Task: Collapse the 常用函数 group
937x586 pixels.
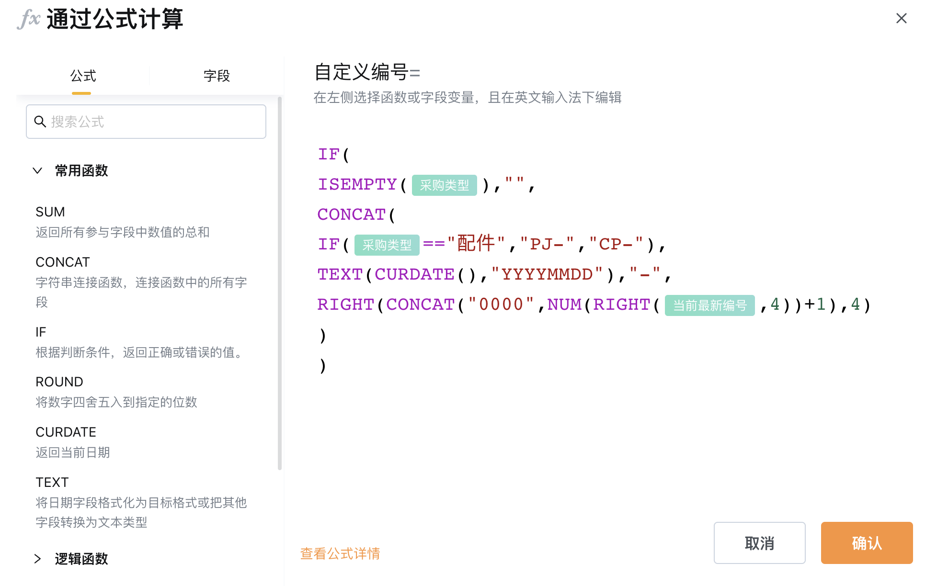Action: 37,170
